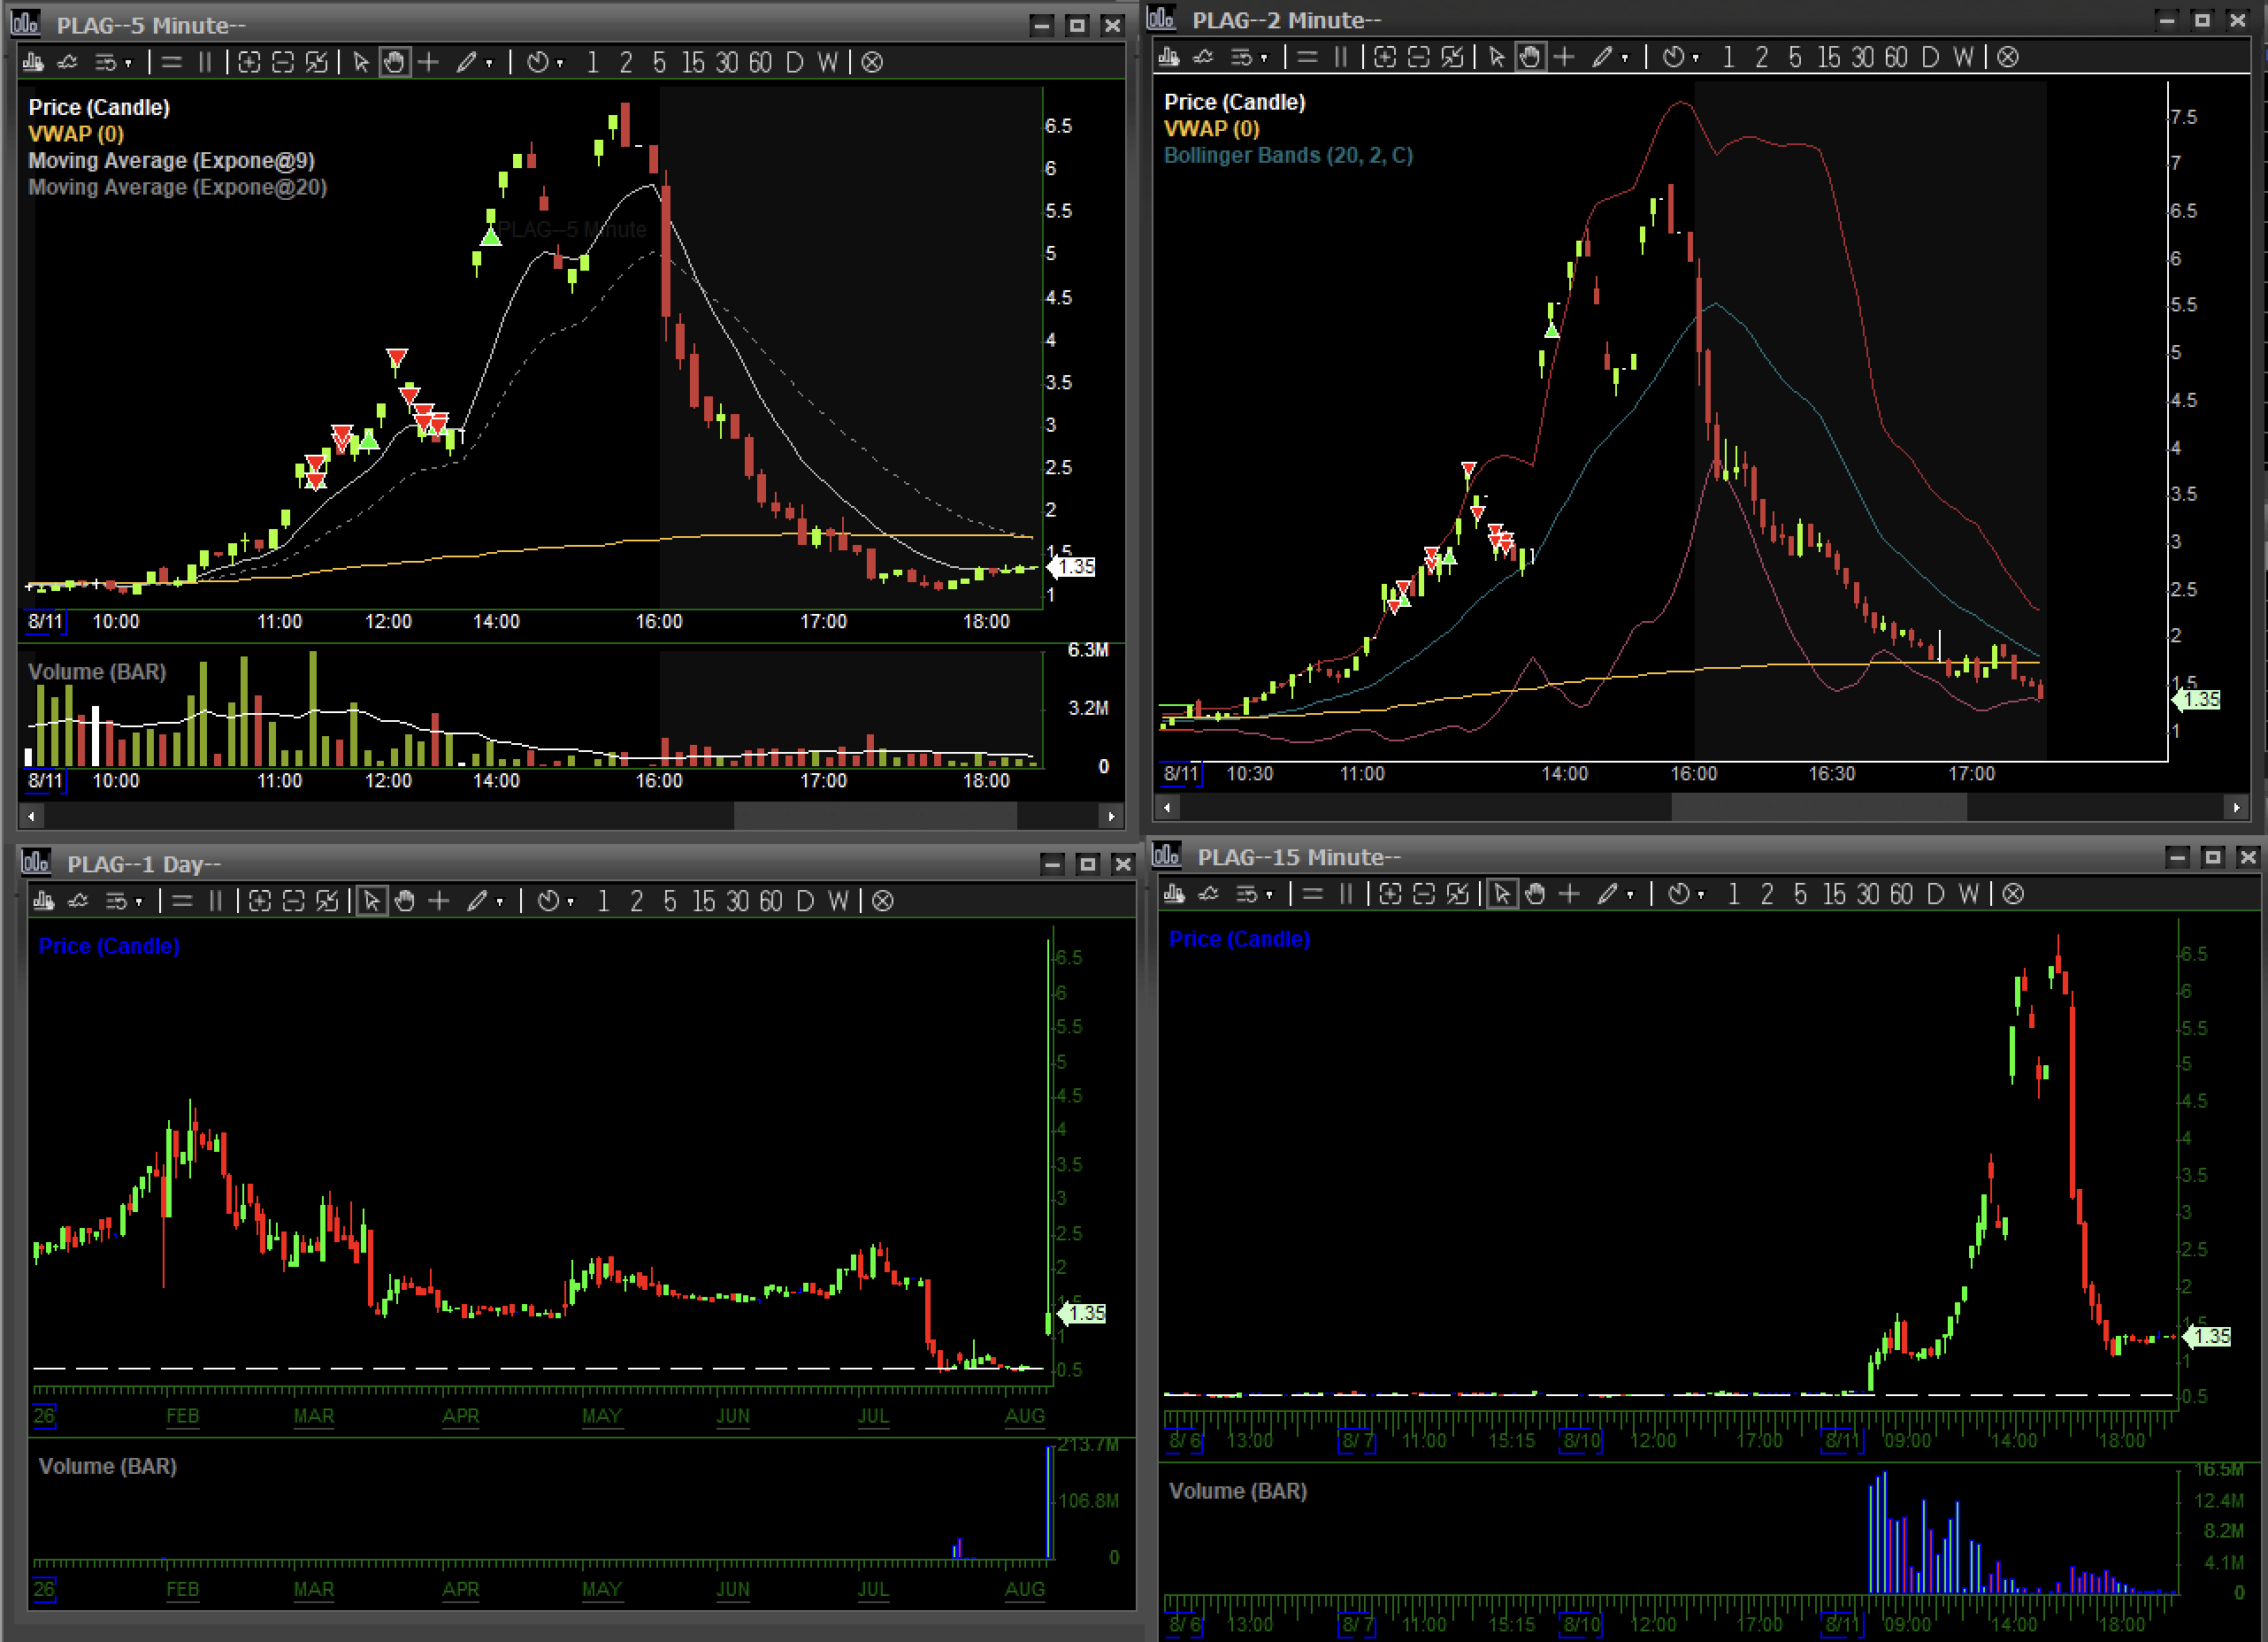Click the 'VWAP (0)' study label in the 5 Minute chart
Screen dimensions: 2268x1642
click(x=76, y=134)
